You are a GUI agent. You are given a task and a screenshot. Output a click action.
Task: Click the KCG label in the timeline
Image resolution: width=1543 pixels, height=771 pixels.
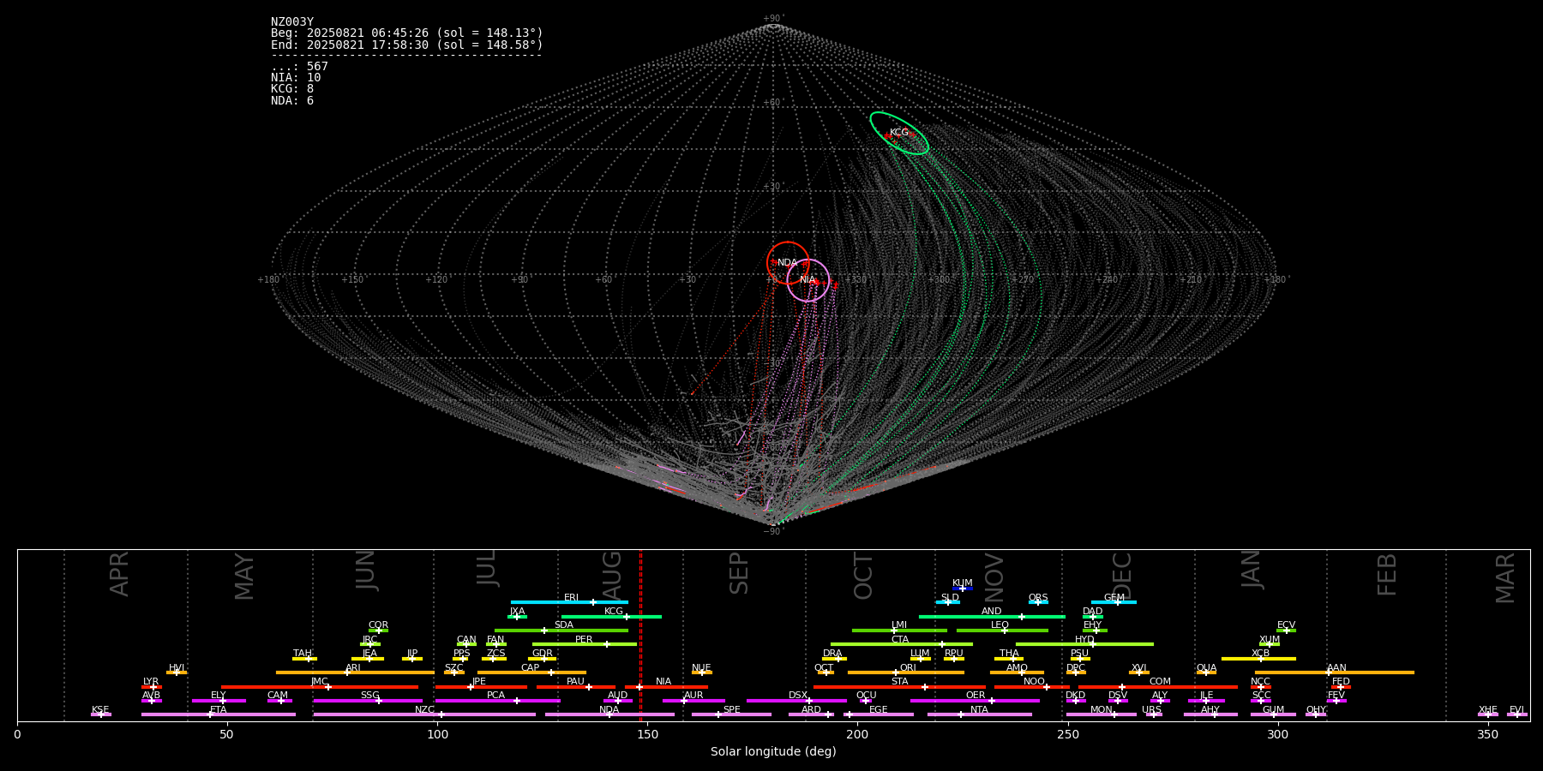pos(614,612)
